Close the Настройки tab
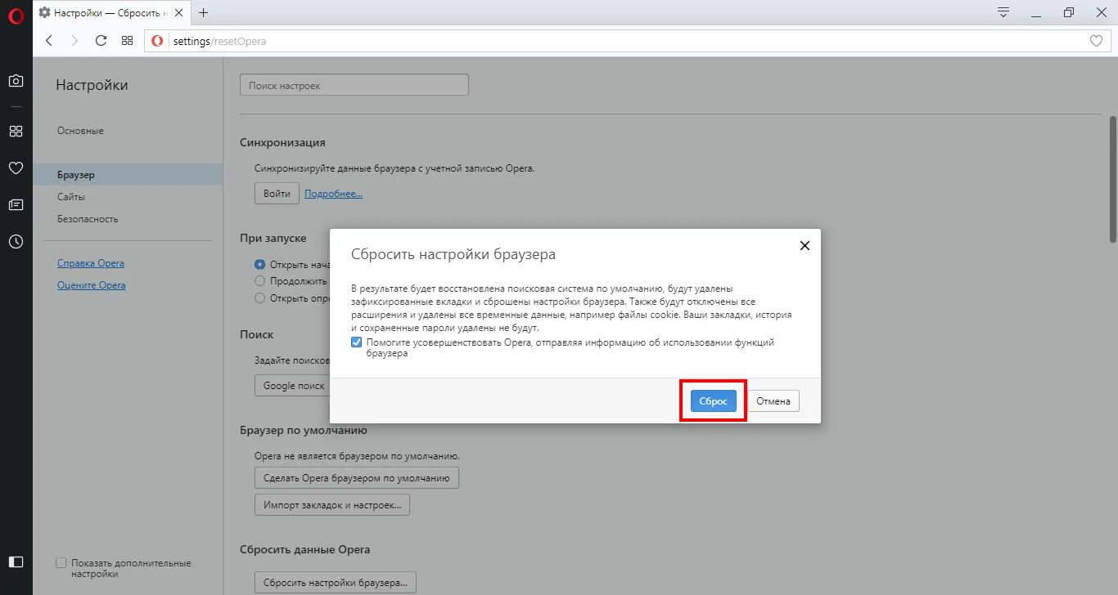This screenshot has height=595, width=1118. [180, 12]
